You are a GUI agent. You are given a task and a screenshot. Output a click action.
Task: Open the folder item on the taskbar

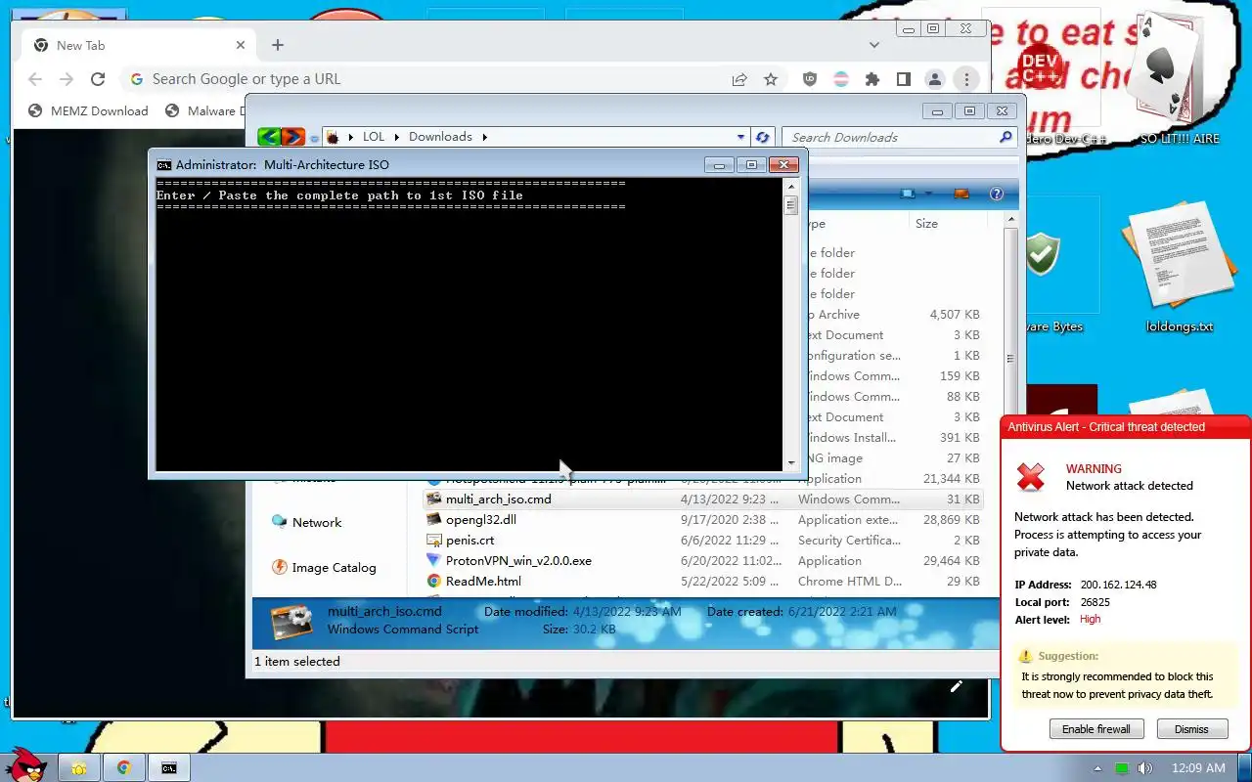79,768
